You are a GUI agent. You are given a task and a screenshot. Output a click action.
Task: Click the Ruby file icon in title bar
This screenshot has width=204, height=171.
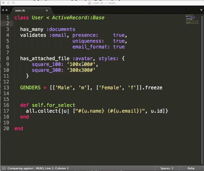tap(89, 3)
